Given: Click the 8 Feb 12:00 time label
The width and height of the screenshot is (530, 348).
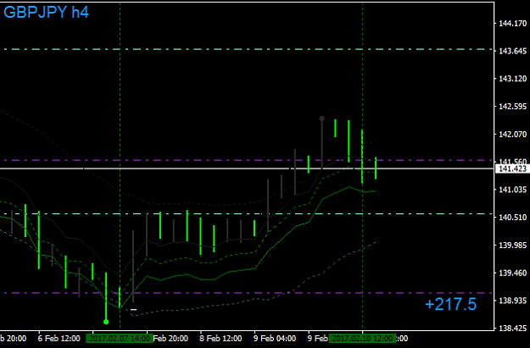Looking at the screenshot, I should [x=220, y=338].
